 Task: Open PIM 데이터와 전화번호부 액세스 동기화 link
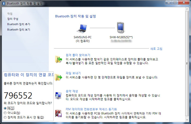(x=91, y=109)
